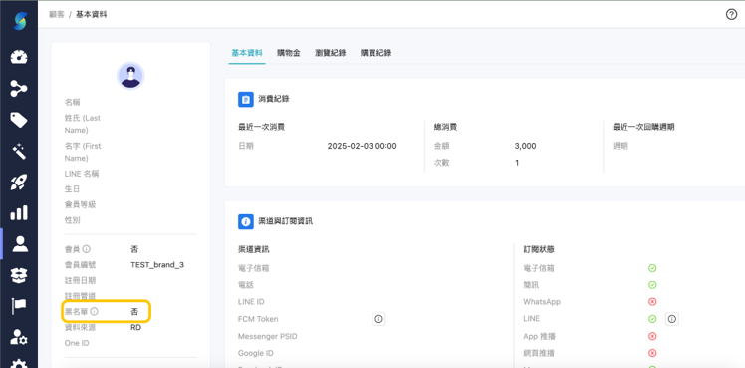Click the 渠道與訂閱資訊 info icon
Screen dimensions: 745x368
point(246,221)
